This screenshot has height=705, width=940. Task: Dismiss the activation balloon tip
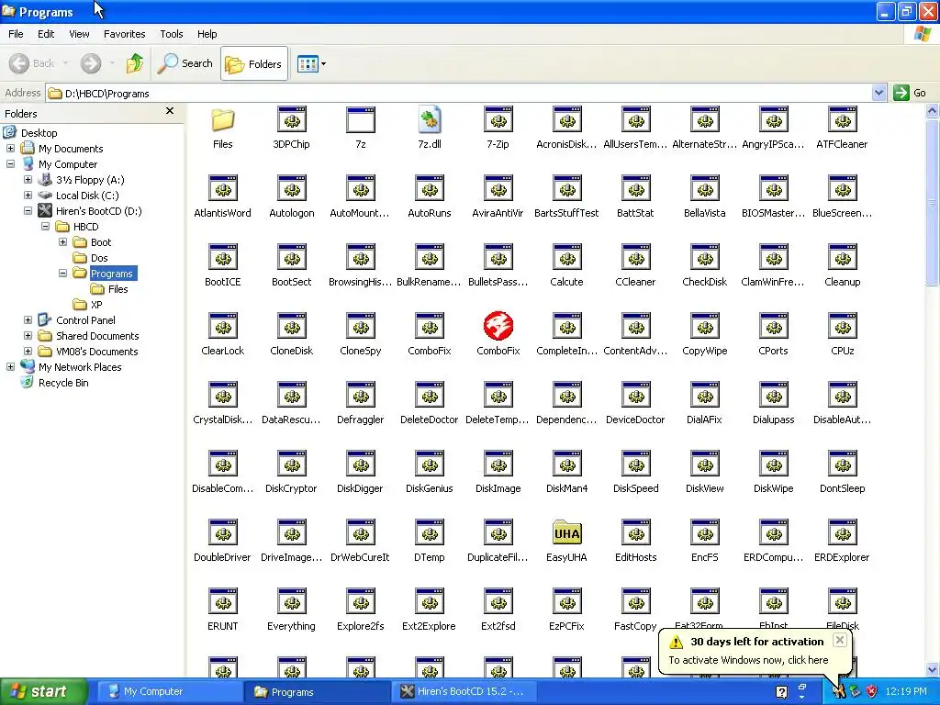[840, 640]
